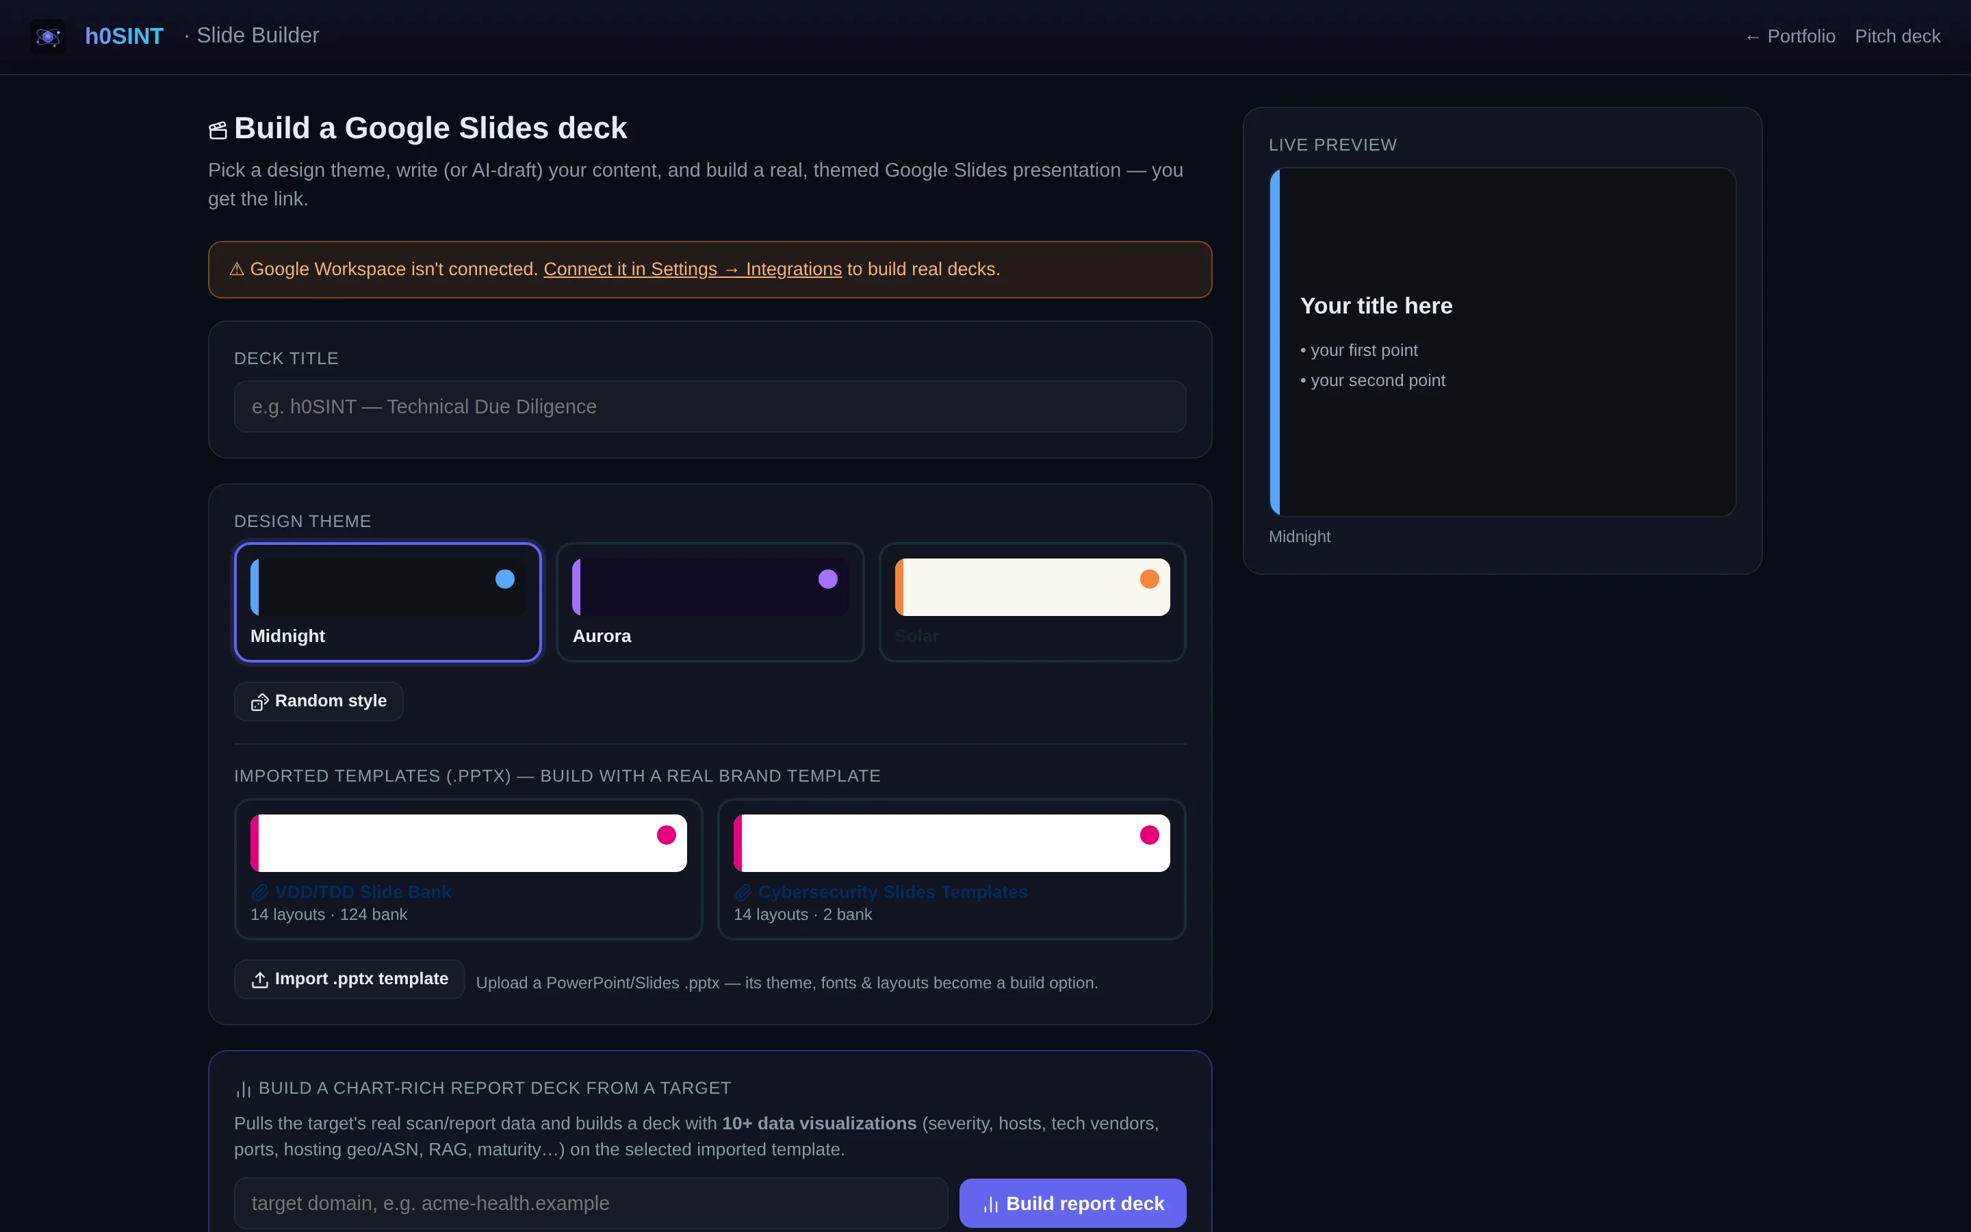The height and width of the screenshot is (1232, 1971).
Task: Click the 'Midnight' label under live preview
Action: click(1299, 537)
